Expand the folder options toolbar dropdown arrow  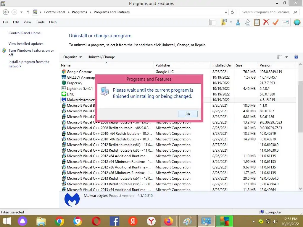click(231, 22)
